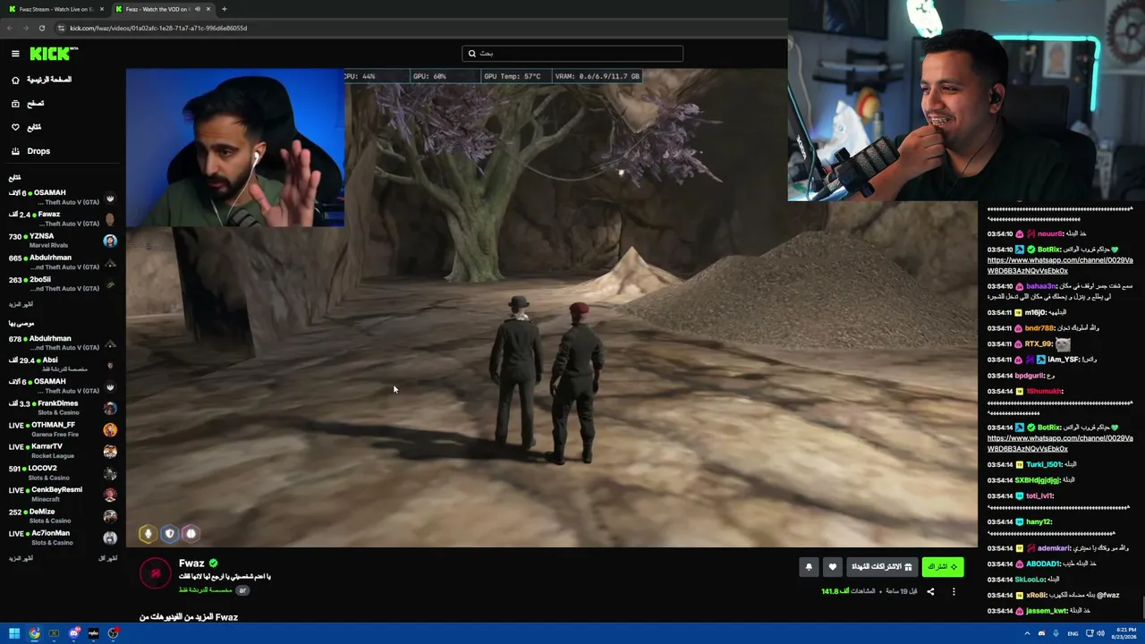Open the DeMize channel in the sidebar
Screen dimensions: 1145x644
point(63,516)
